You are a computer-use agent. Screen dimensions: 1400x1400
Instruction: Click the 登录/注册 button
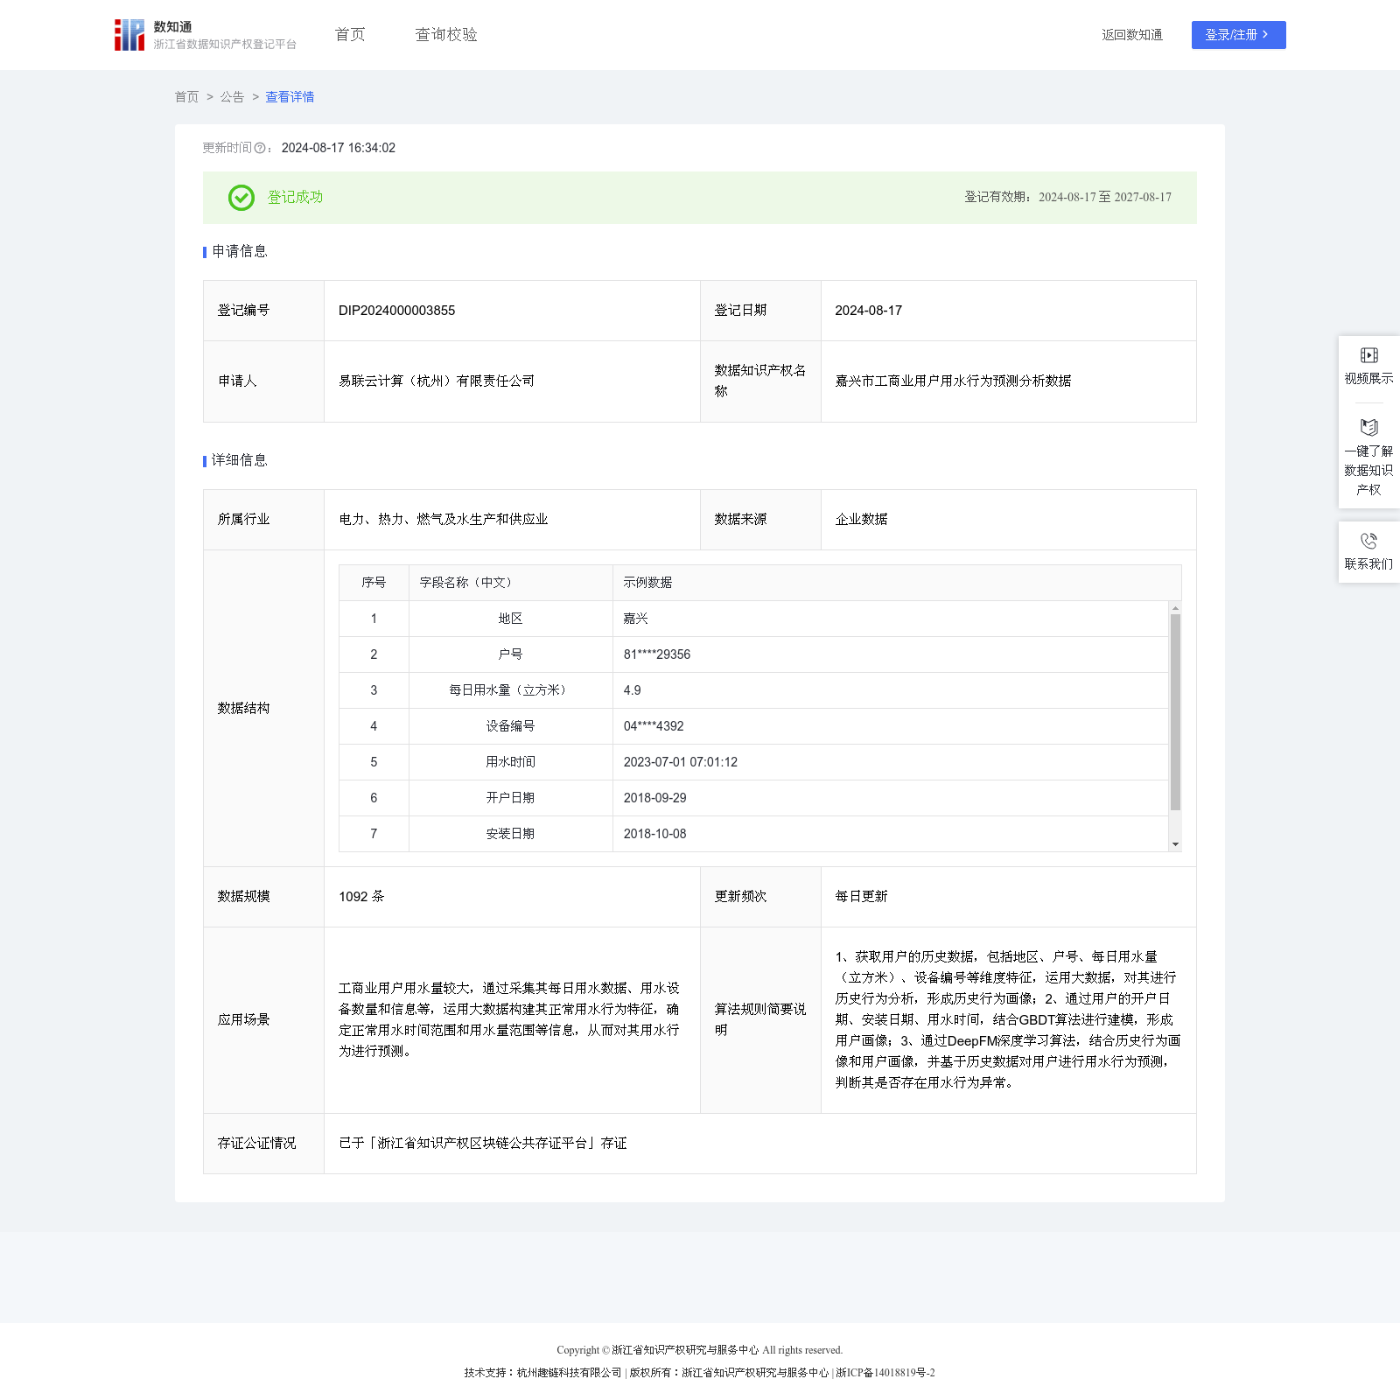[1238, 35]
